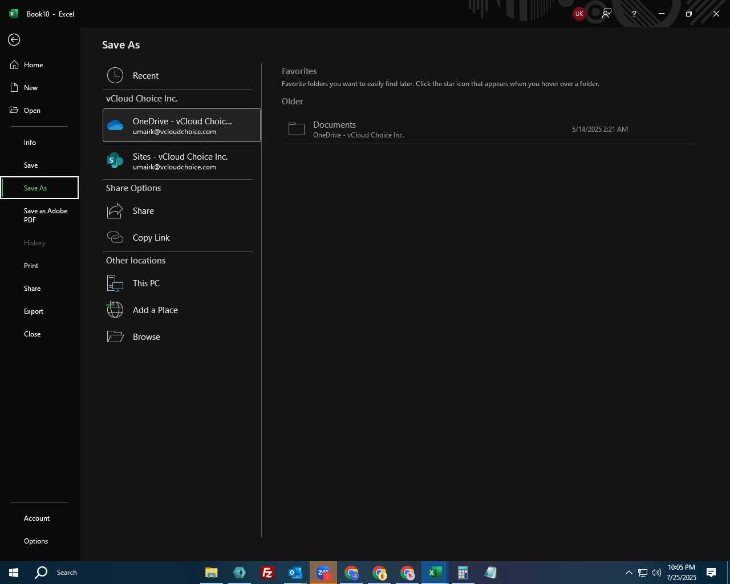Open FileZilla from the taskbar

click(267, 573)
